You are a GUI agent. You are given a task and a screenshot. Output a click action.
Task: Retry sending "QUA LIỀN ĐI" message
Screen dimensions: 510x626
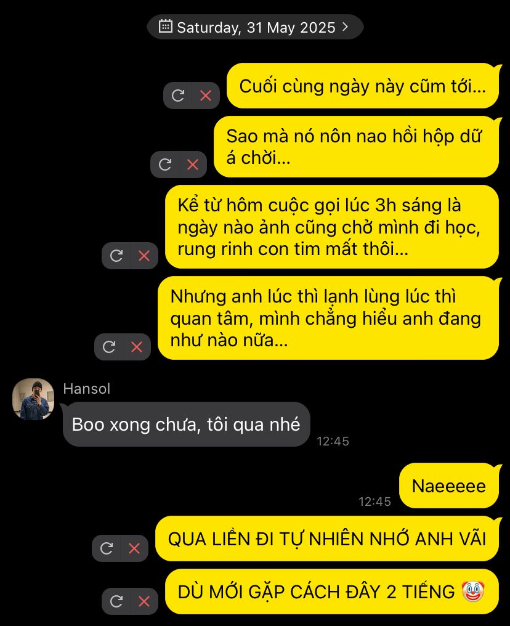(x=106, y=548)
